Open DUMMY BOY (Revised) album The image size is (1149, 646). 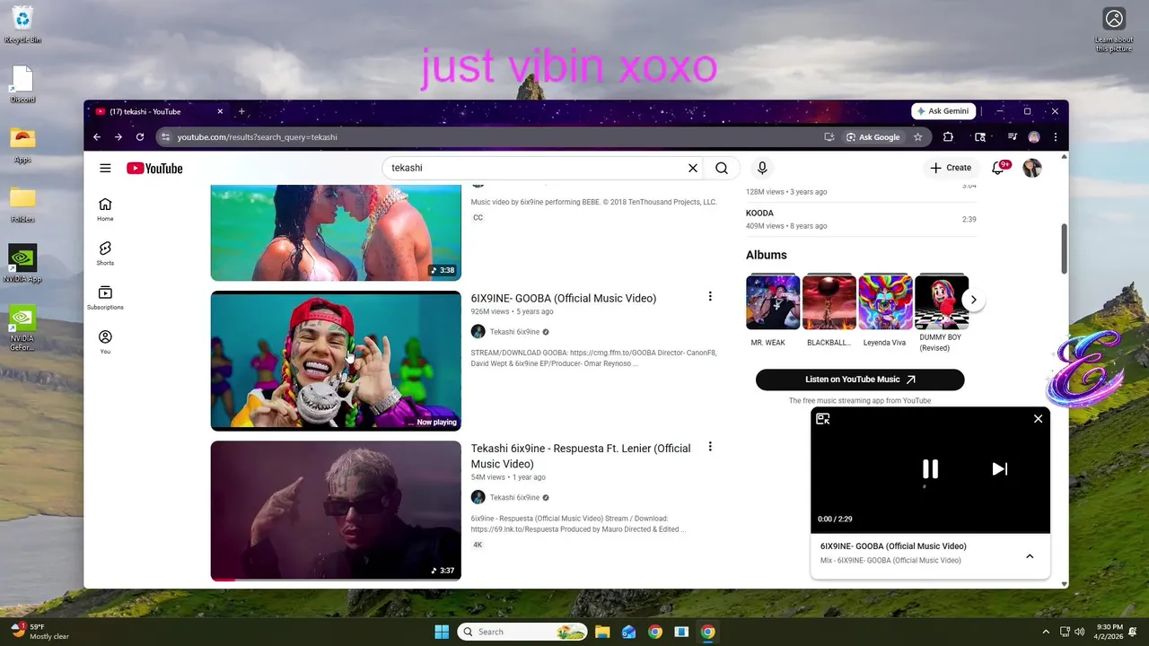(x=941, y=312)
